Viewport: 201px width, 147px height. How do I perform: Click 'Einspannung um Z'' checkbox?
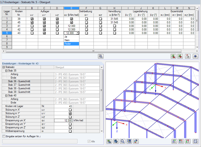click(70, 128)
